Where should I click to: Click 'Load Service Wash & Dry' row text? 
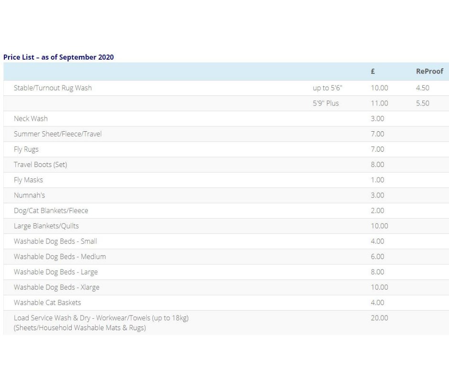pos(52,318)
